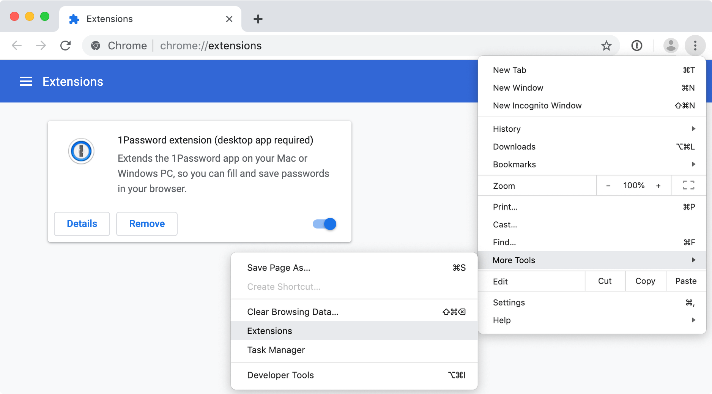Expand the Help submenu
The height and width of the screenshot is (394, 712).
[x=592, y=320]
